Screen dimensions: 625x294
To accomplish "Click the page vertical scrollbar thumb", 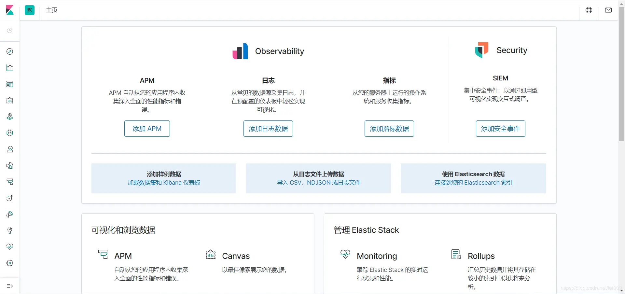I will coord(622,74).
